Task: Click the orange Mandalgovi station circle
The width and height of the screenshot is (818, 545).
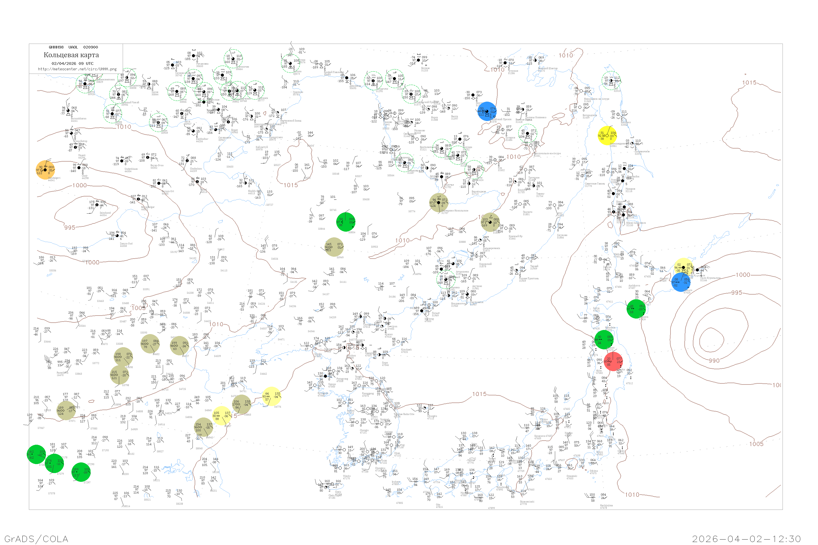Action: [x=45, y=170]
